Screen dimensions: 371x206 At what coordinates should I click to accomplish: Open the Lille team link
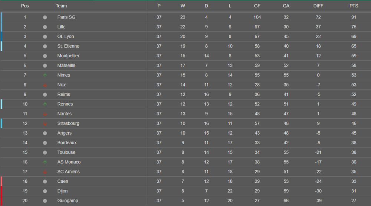pos(61,27)
